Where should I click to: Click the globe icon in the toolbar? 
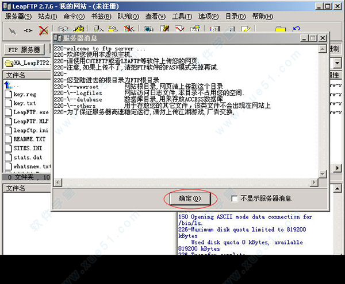[x=148, y=29]
